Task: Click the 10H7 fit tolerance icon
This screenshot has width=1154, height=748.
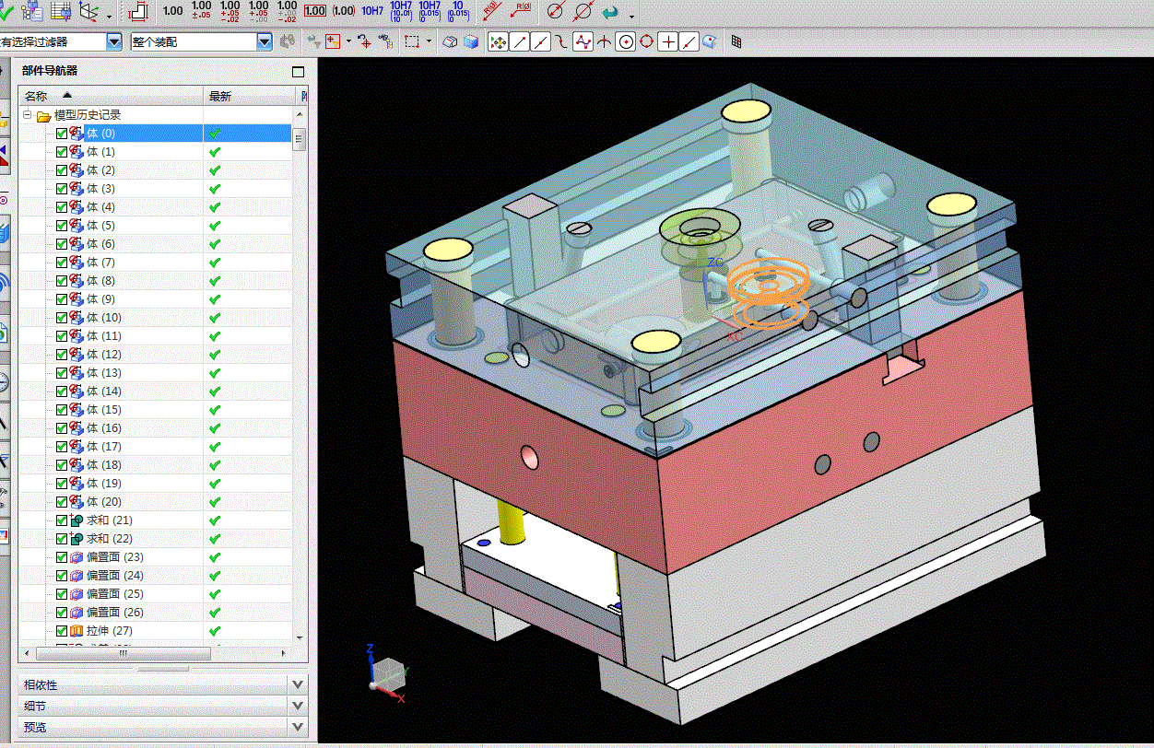Action: pos(372,11)
